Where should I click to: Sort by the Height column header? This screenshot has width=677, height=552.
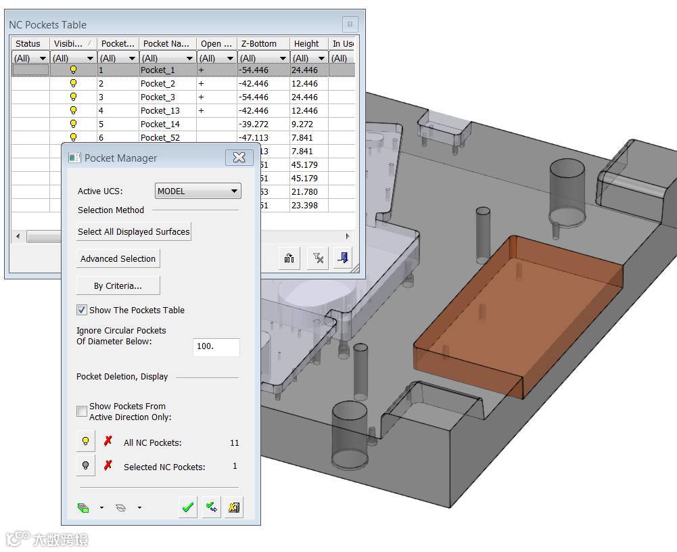[x=308, y=43]
